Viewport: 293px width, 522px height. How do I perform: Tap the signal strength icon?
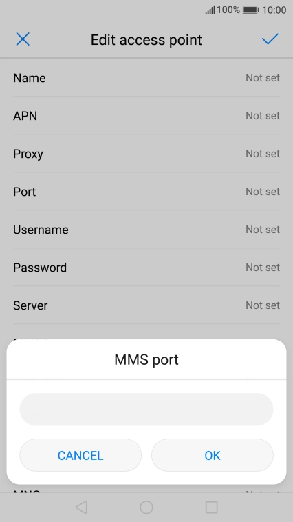click(x=210, y=10)
